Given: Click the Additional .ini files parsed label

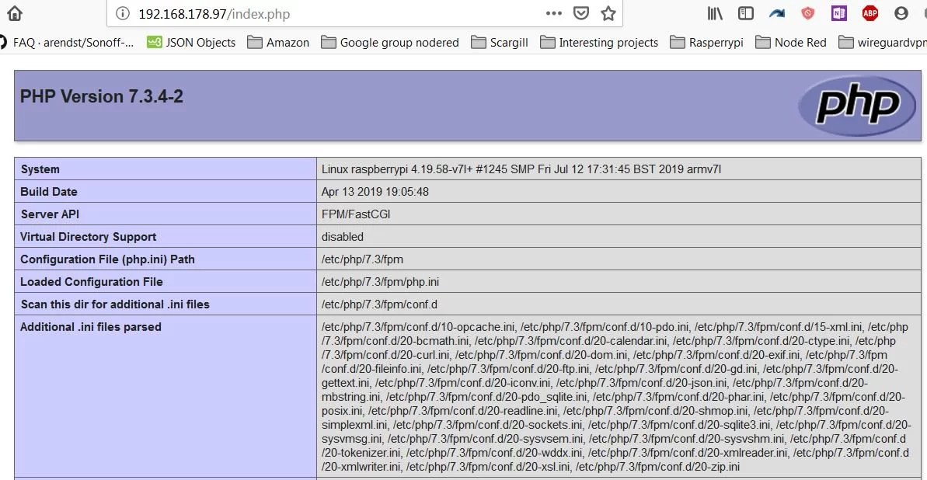Looking at the screenshot, I should point(91,327).
